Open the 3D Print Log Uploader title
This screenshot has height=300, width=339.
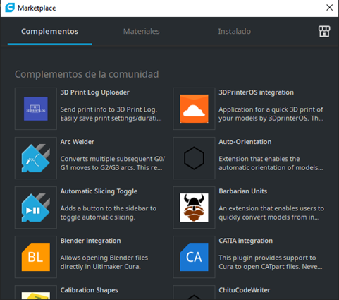tap(95, 92)
